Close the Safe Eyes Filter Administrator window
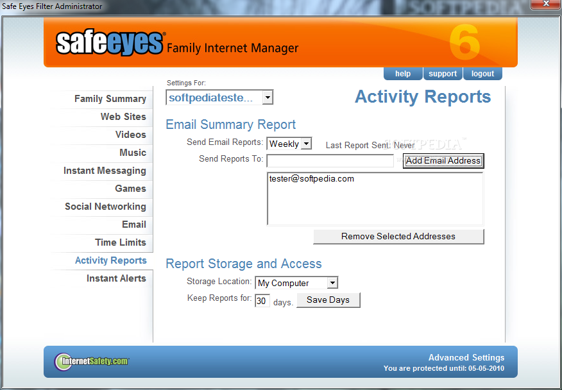The image size is (562, 390). [x=546, y=4]
